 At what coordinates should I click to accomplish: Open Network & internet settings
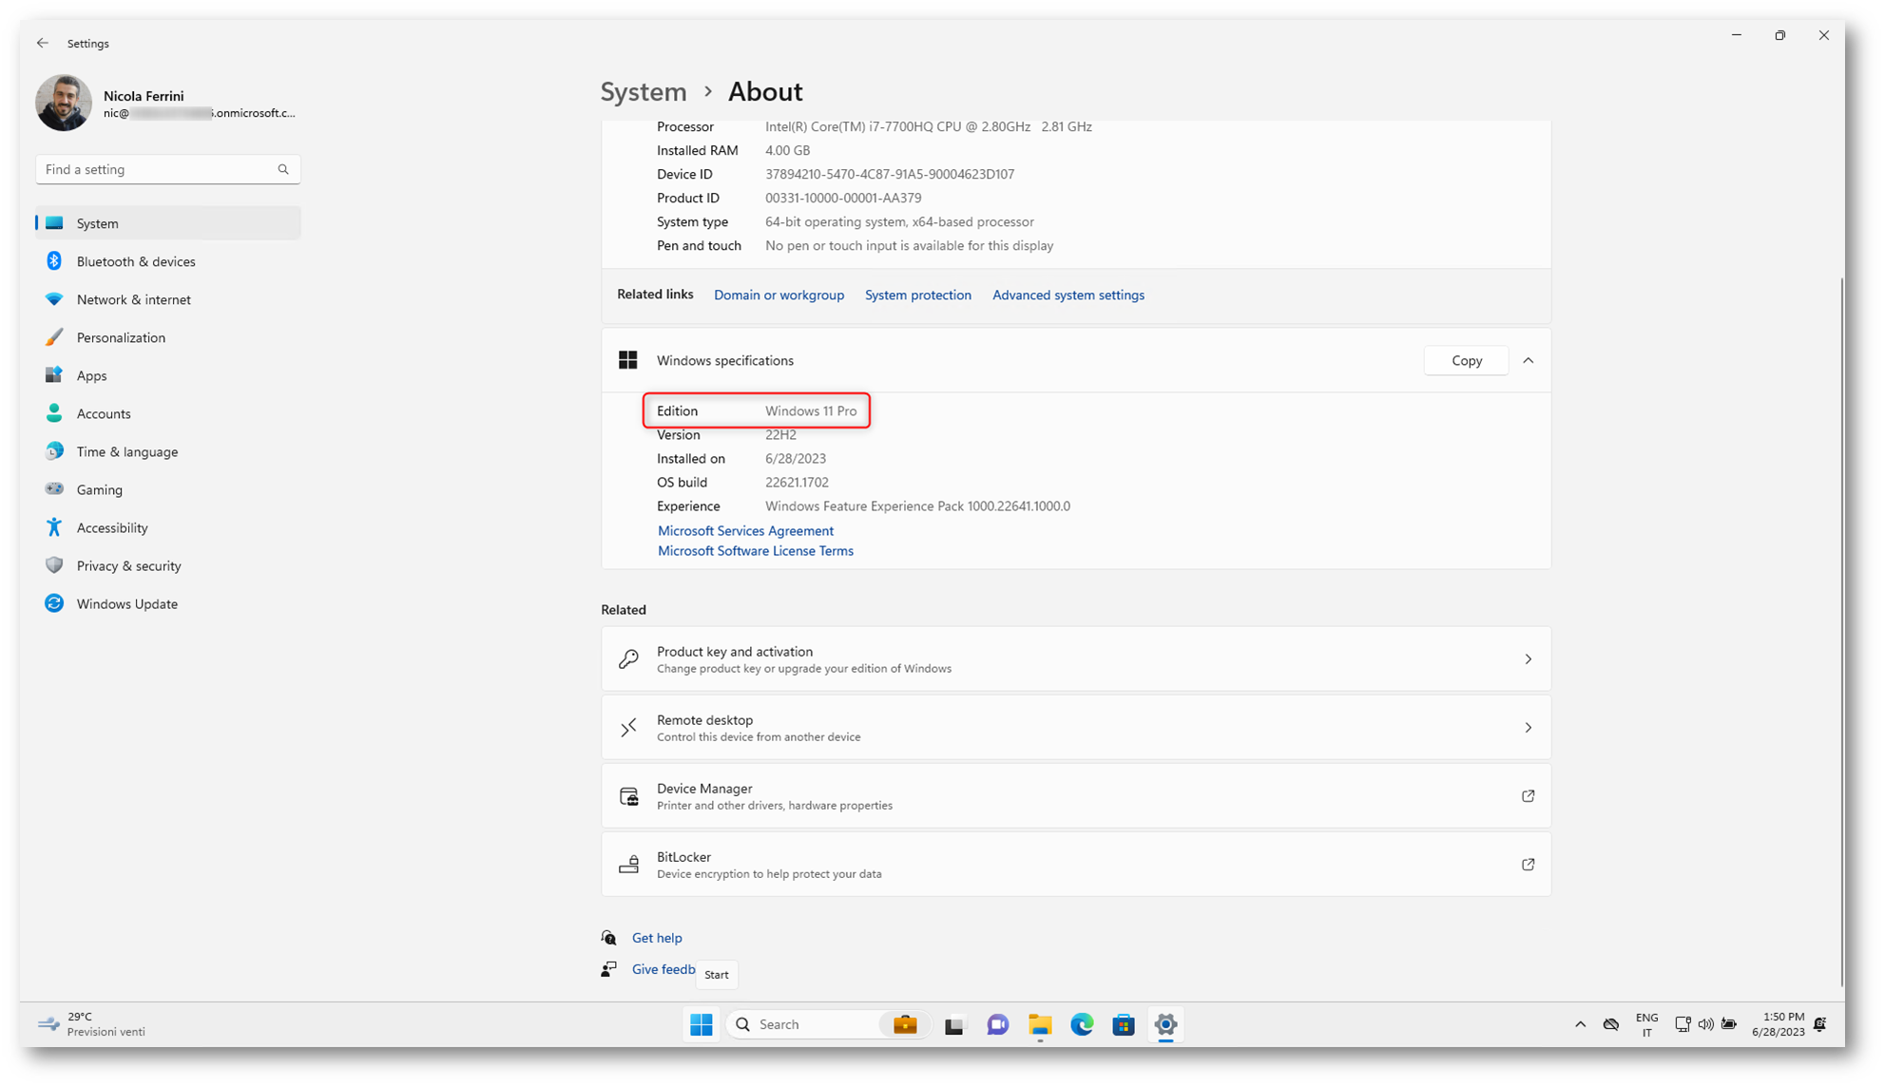point(168,299)
